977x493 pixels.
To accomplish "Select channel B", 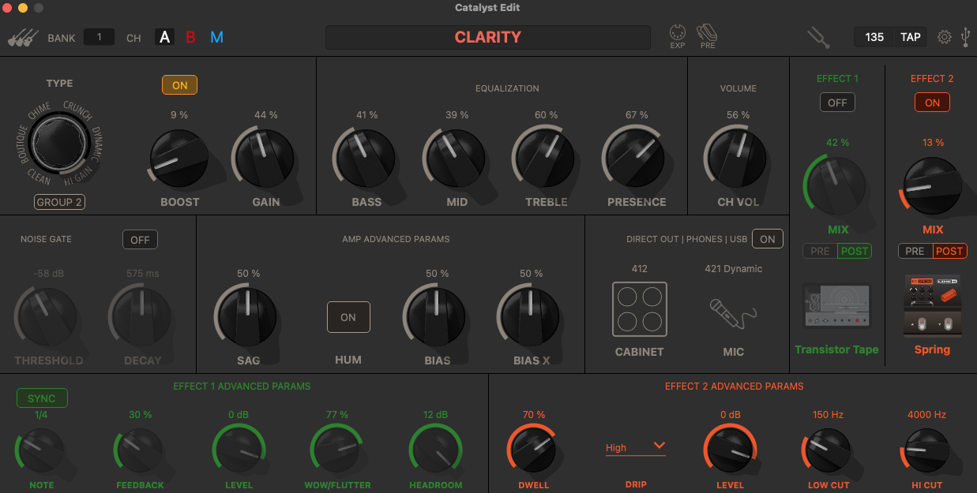I will pyautogui.click(x=190, y=37).
